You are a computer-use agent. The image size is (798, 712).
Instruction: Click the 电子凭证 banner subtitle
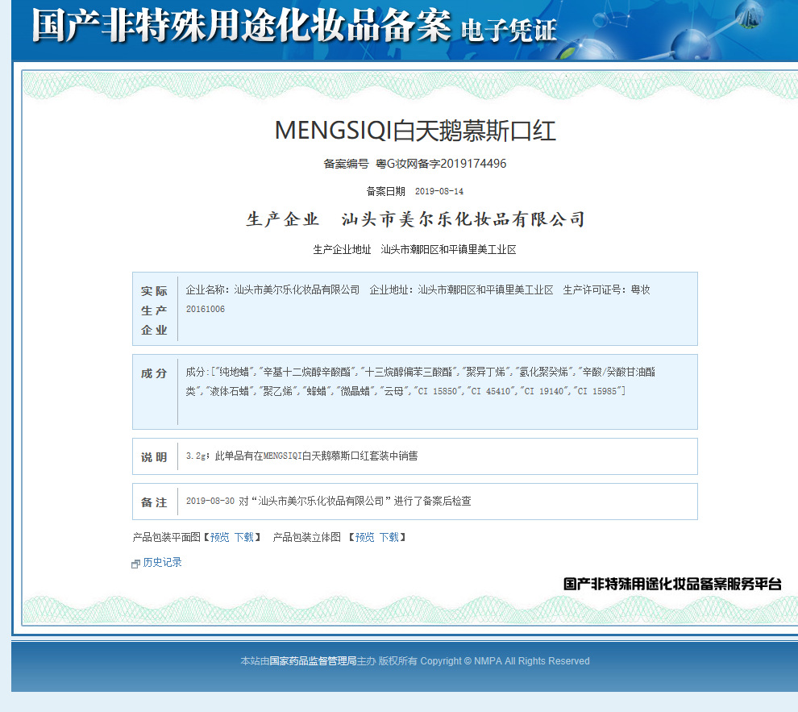(509, 31)
